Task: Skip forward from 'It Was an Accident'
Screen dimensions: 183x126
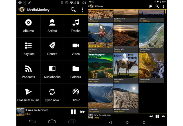Action: (82, 112)
